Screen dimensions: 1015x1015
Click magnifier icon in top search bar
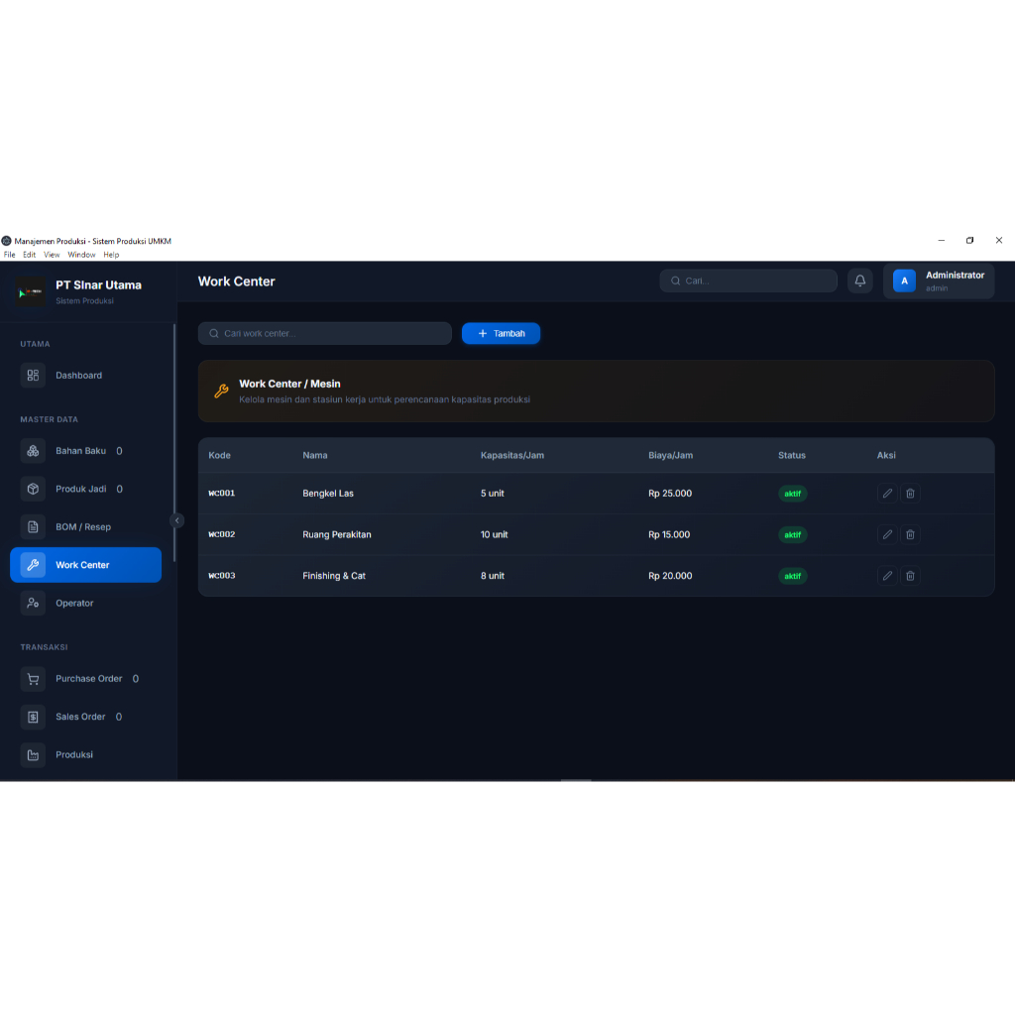point(676,281)
